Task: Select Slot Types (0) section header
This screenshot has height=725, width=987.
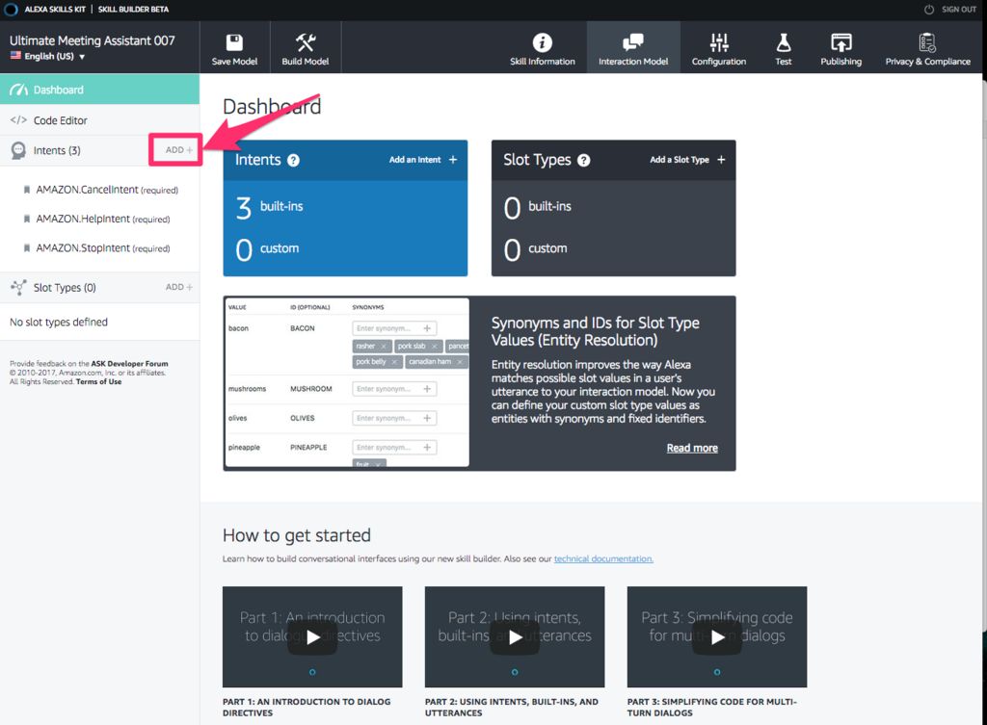Action: 65,287
